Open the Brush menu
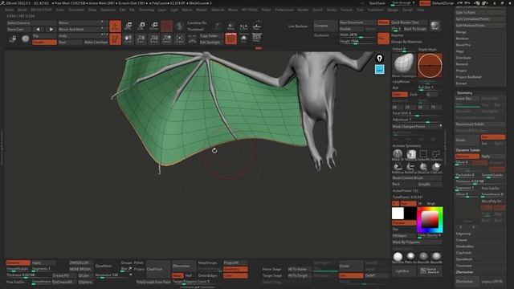 22,10
